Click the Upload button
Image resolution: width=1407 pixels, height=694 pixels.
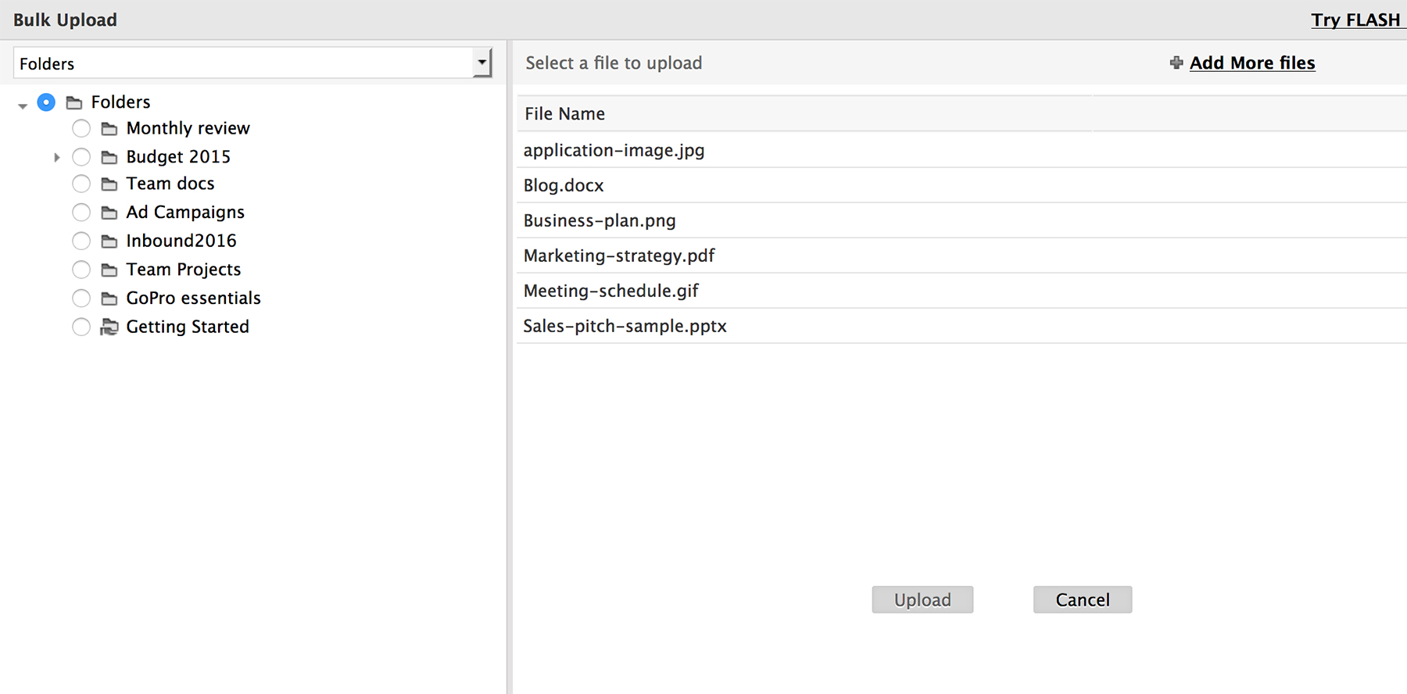point(922,599)
